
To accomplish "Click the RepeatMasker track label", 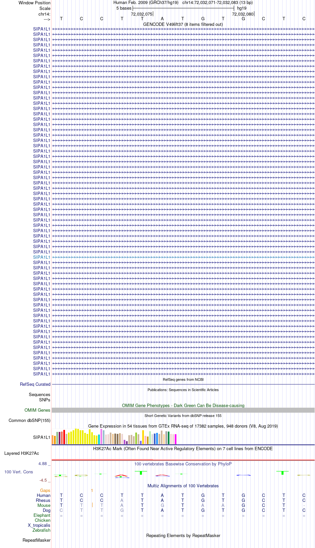I will [36, 540].
